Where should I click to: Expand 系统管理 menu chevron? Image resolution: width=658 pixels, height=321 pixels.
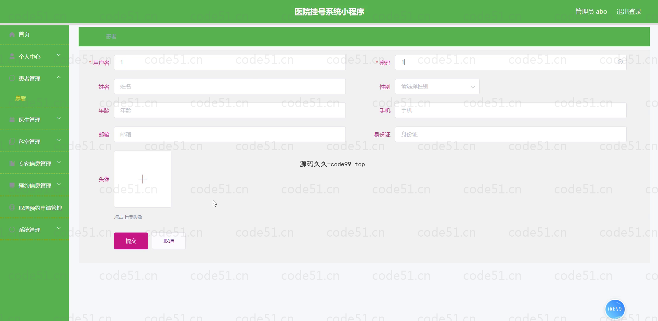[x=59, y=228]
